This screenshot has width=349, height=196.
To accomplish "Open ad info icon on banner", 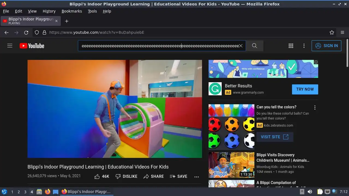I will [316, 62].
